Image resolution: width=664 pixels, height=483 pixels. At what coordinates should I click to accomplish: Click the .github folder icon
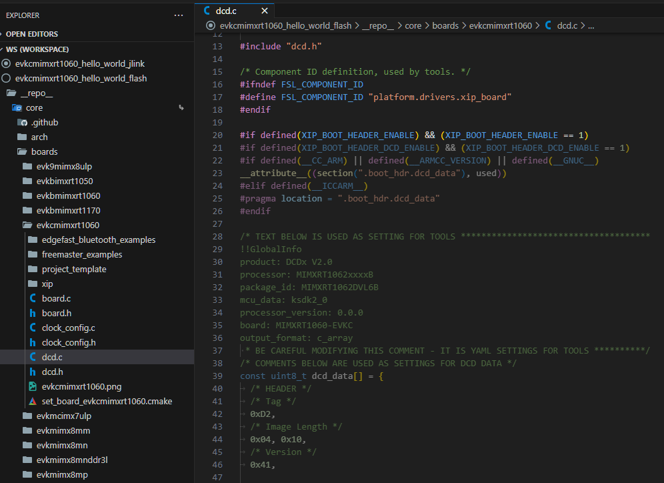coord(23,122)
